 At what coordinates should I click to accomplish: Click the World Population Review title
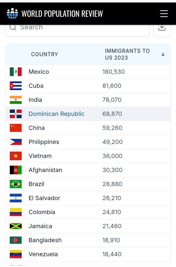[62, 14]
